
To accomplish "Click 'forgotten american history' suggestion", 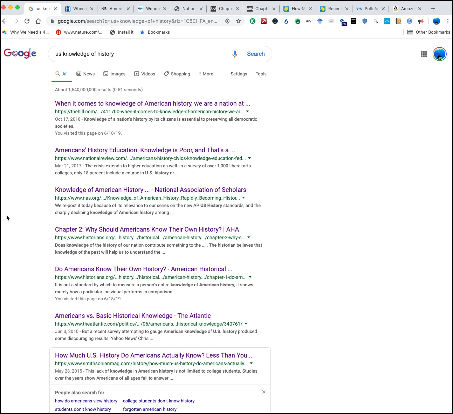I will pos(150,409).
